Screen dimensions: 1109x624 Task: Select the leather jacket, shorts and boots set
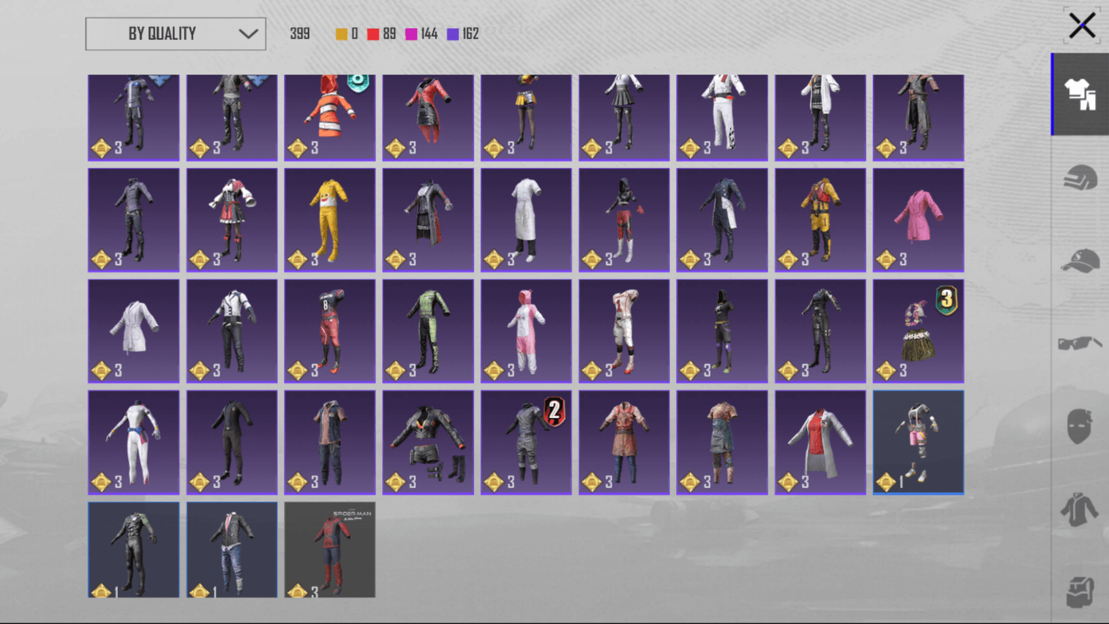tap(428, 443)
